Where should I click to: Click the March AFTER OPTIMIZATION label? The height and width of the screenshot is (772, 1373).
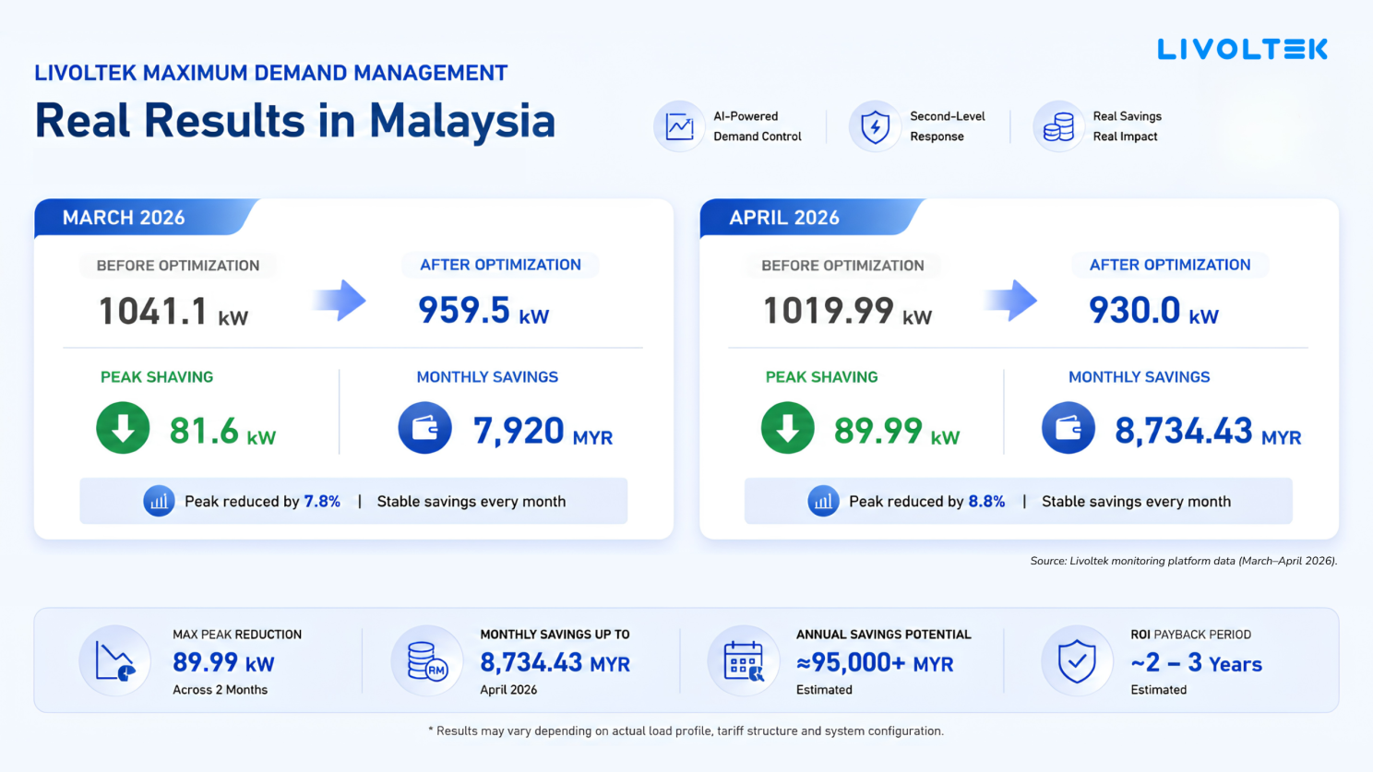point(500,265)
